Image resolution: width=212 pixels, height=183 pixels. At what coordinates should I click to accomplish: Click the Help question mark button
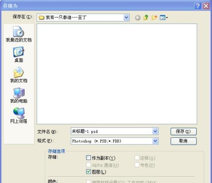tap(198, 6)
